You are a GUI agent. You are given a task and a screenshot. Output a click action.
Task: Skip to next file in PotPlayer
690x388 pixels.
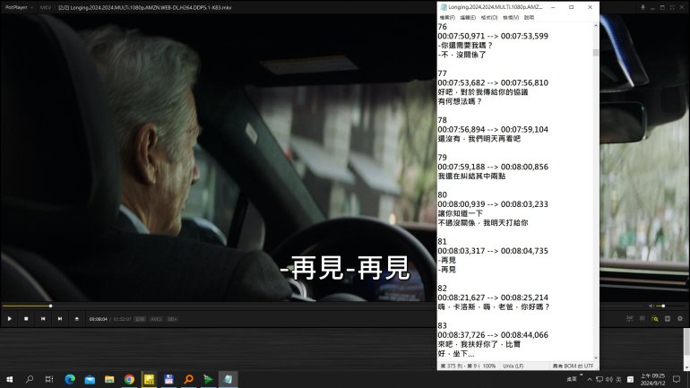click(60, 318)
